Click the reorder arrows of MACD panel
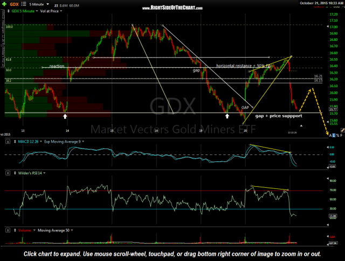Screen dimensions: 345x261 (15, 142)
